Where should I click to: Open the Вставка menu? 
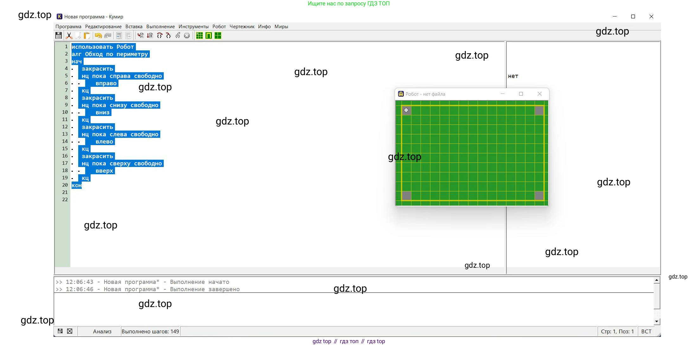(x=134, y=27)
